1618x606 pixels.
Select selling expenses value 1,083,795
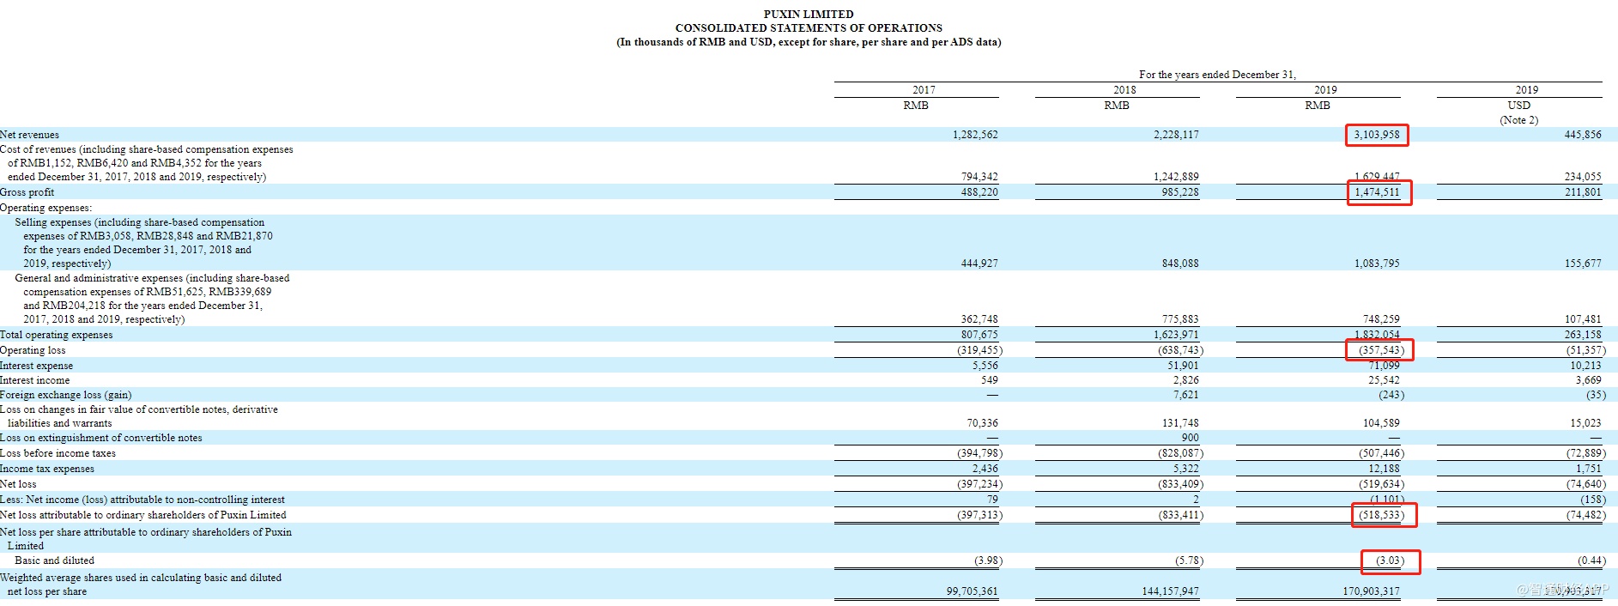click(x=1377, y=264)
